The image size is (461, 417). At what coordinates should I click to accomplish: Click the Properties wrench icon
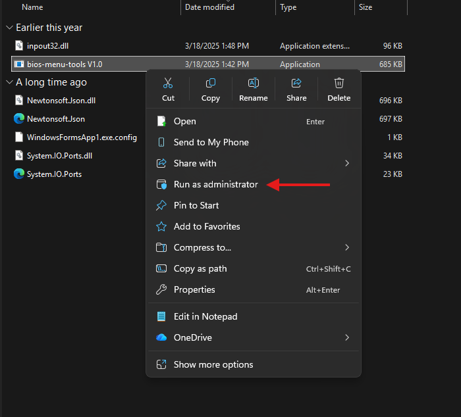161,289
